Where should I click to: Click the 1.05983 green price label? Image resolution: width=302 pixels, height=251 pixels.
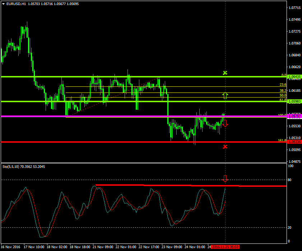click(294, 101)
